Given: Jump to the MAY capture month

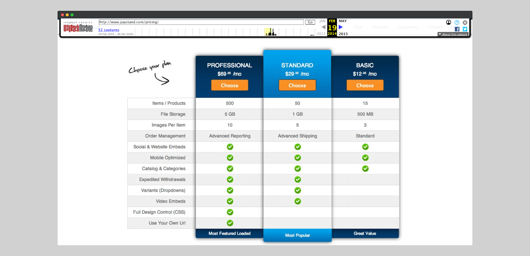Looking at the screenshot, I should [343, 21].
